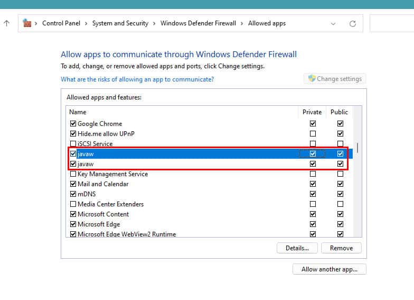The width and height of the screenshot is (414, 300).
Task: Toggle Private checkbox of highlighted javaw row
Action: click(313, 153)
